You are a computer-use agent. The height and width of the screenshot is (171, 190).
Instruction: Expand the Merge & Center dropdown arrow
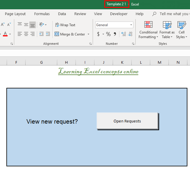(x=89, y=34)
